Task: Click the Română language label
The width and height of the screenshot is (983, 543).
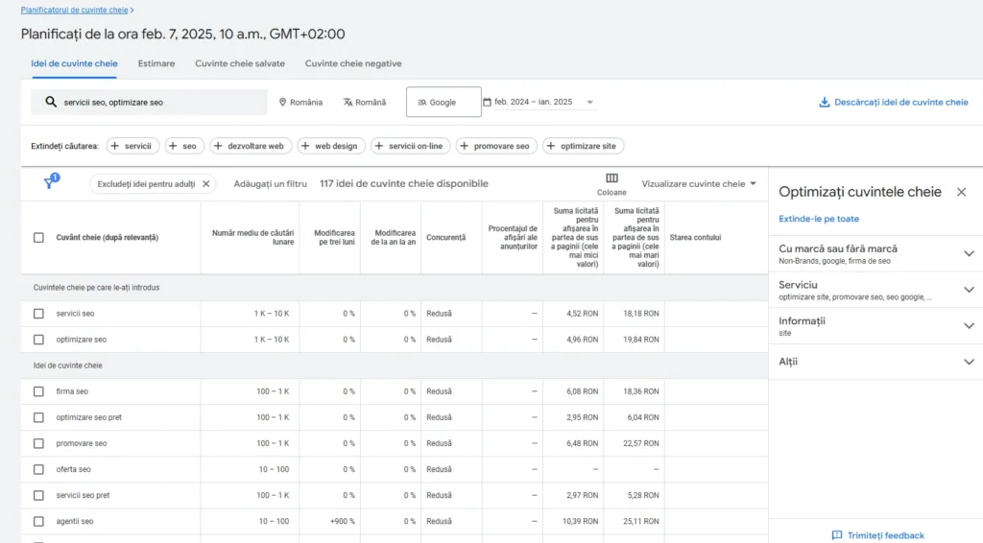Action: pyautogui.click(x=371, y=102)
